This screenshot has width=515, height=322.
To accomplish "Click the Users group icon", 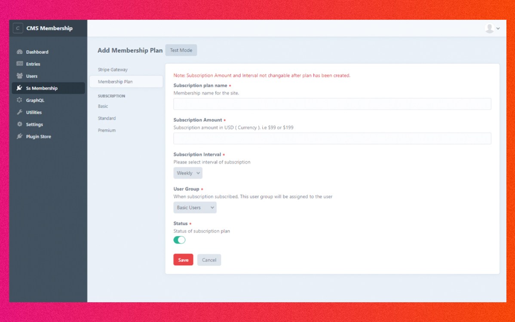I will pyautogui.click(x=20, y=76).
